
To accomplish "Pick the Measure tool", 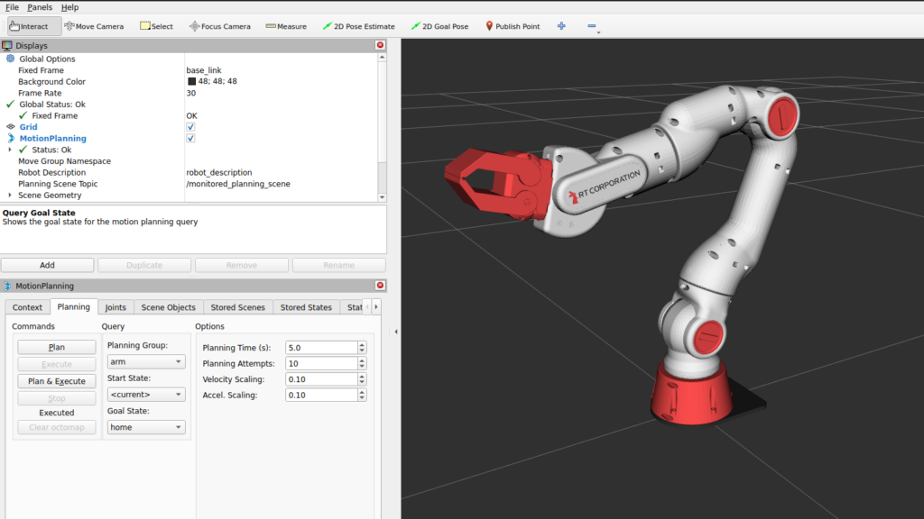I will pos(286,26).
